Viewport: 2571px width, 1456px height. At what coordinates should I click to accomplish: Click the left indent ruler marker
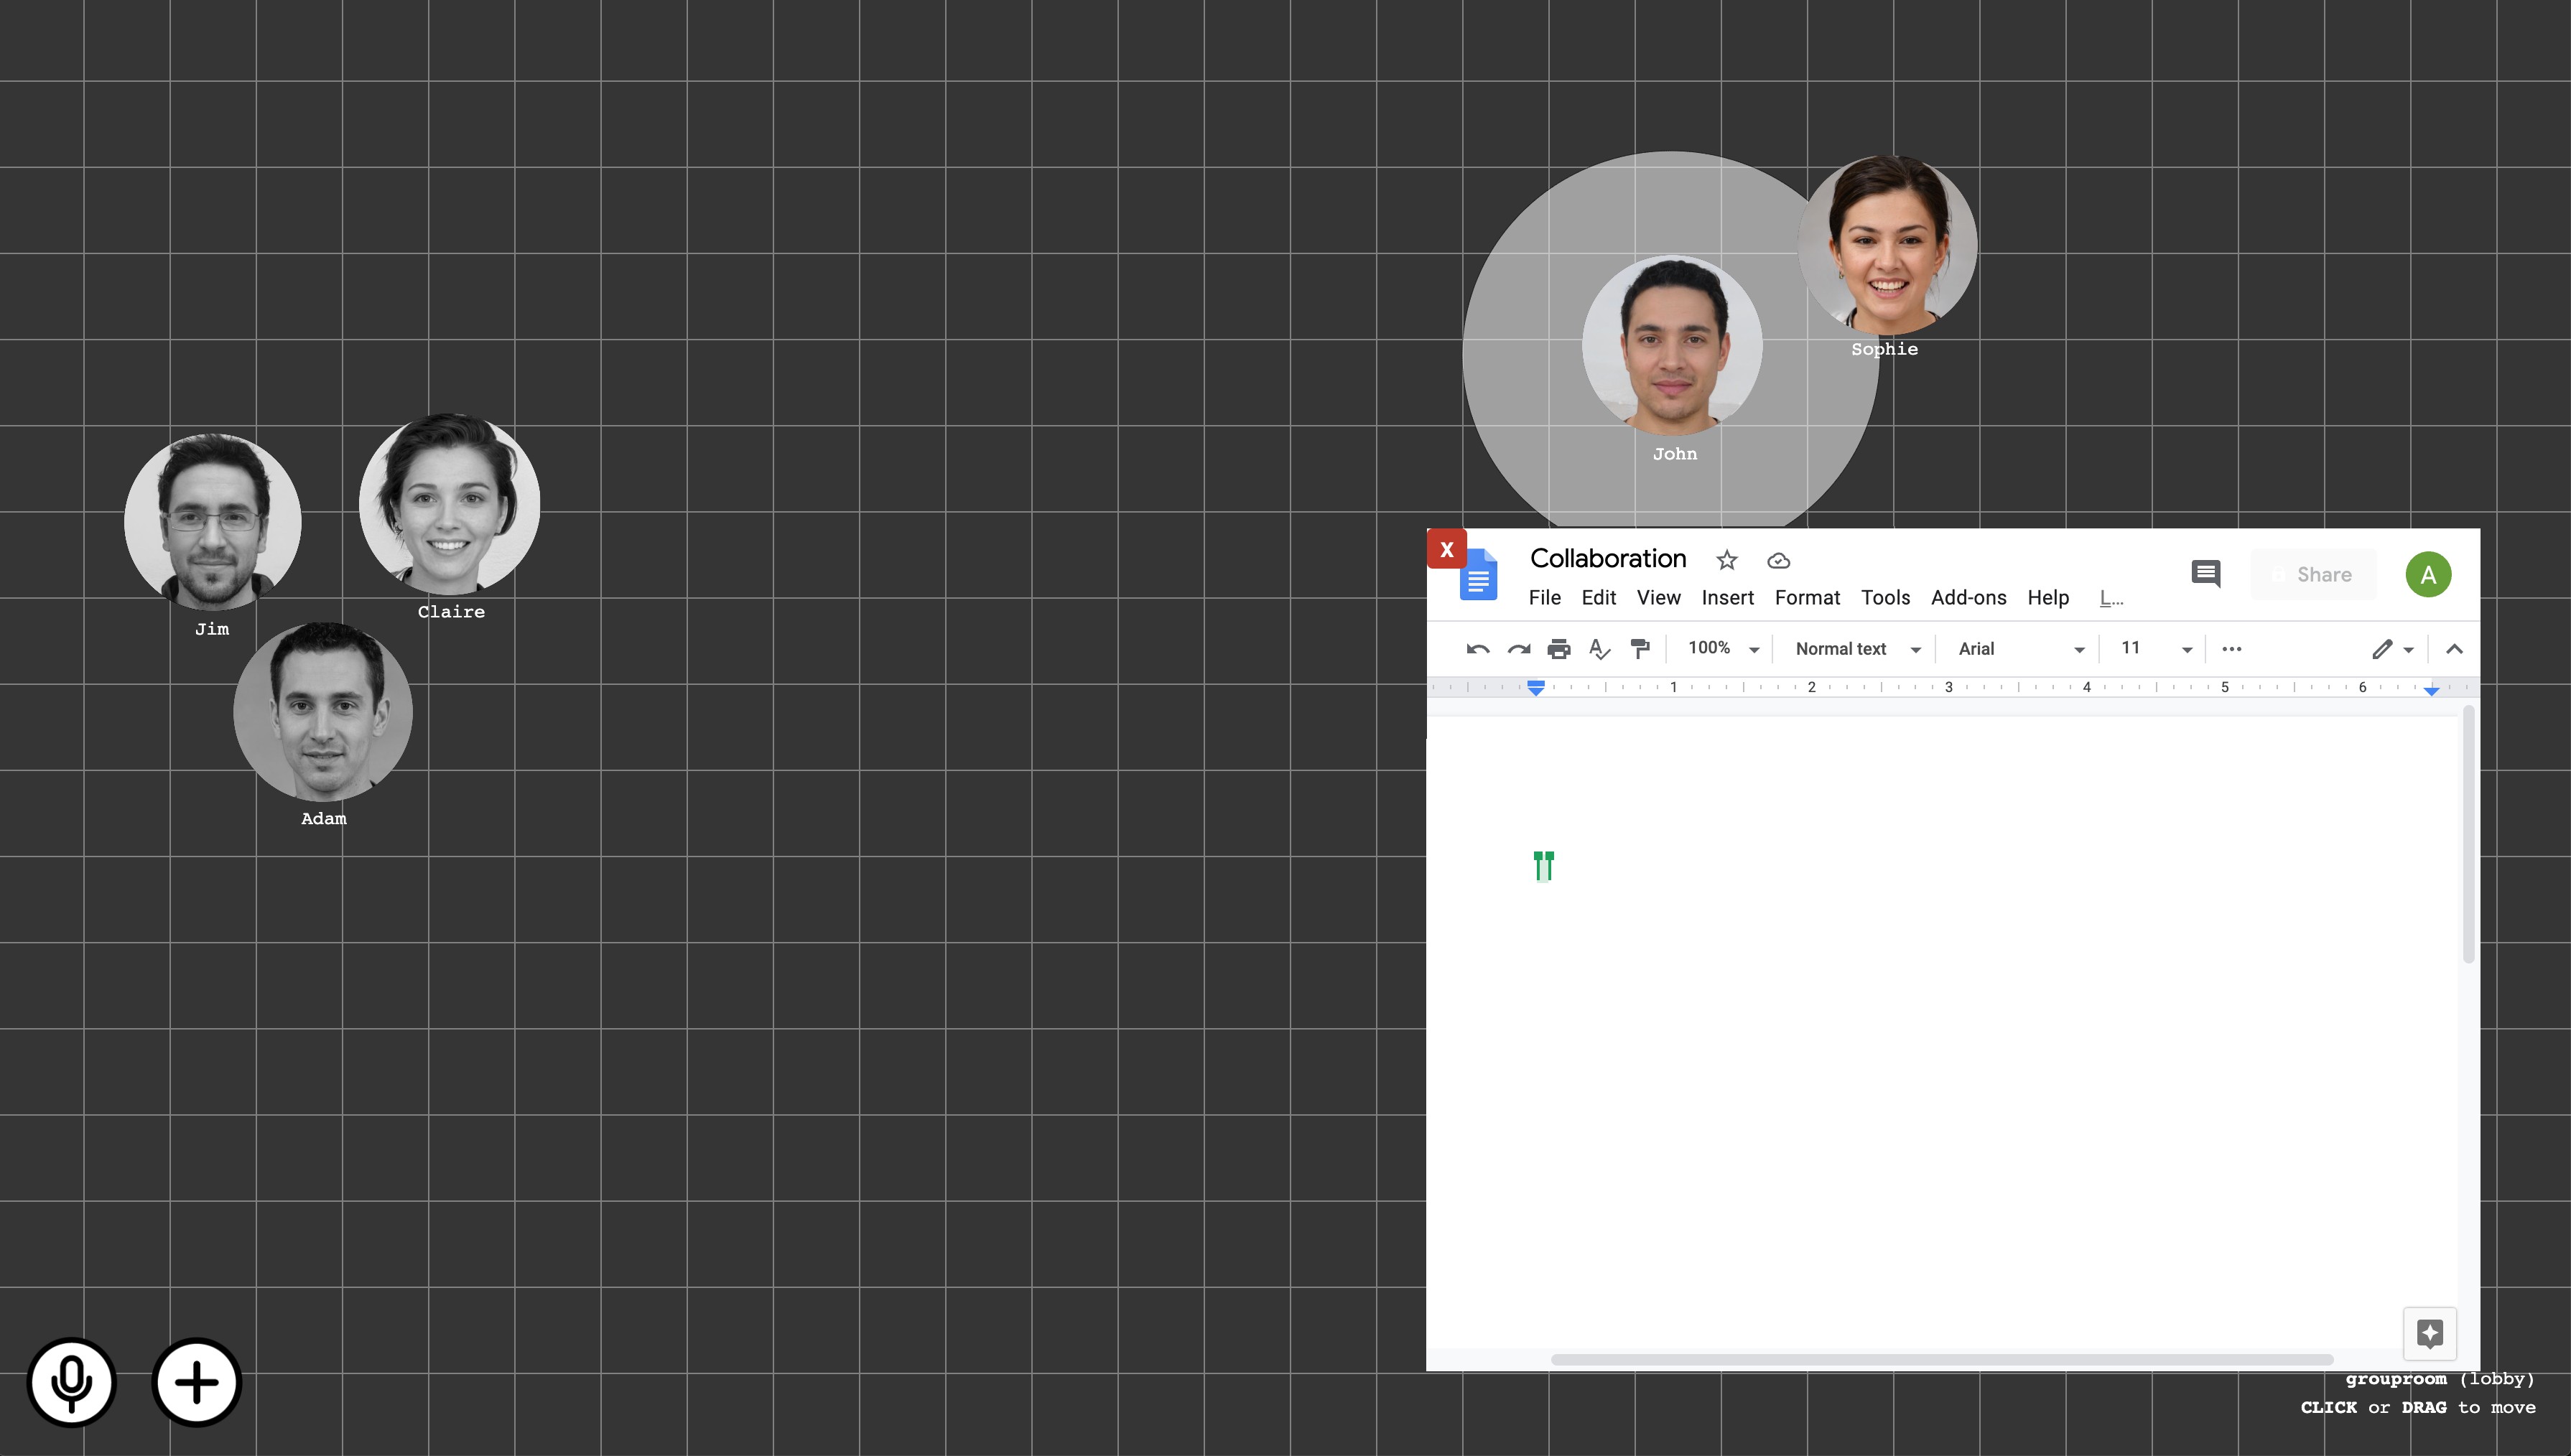(x=1536, y=687)
